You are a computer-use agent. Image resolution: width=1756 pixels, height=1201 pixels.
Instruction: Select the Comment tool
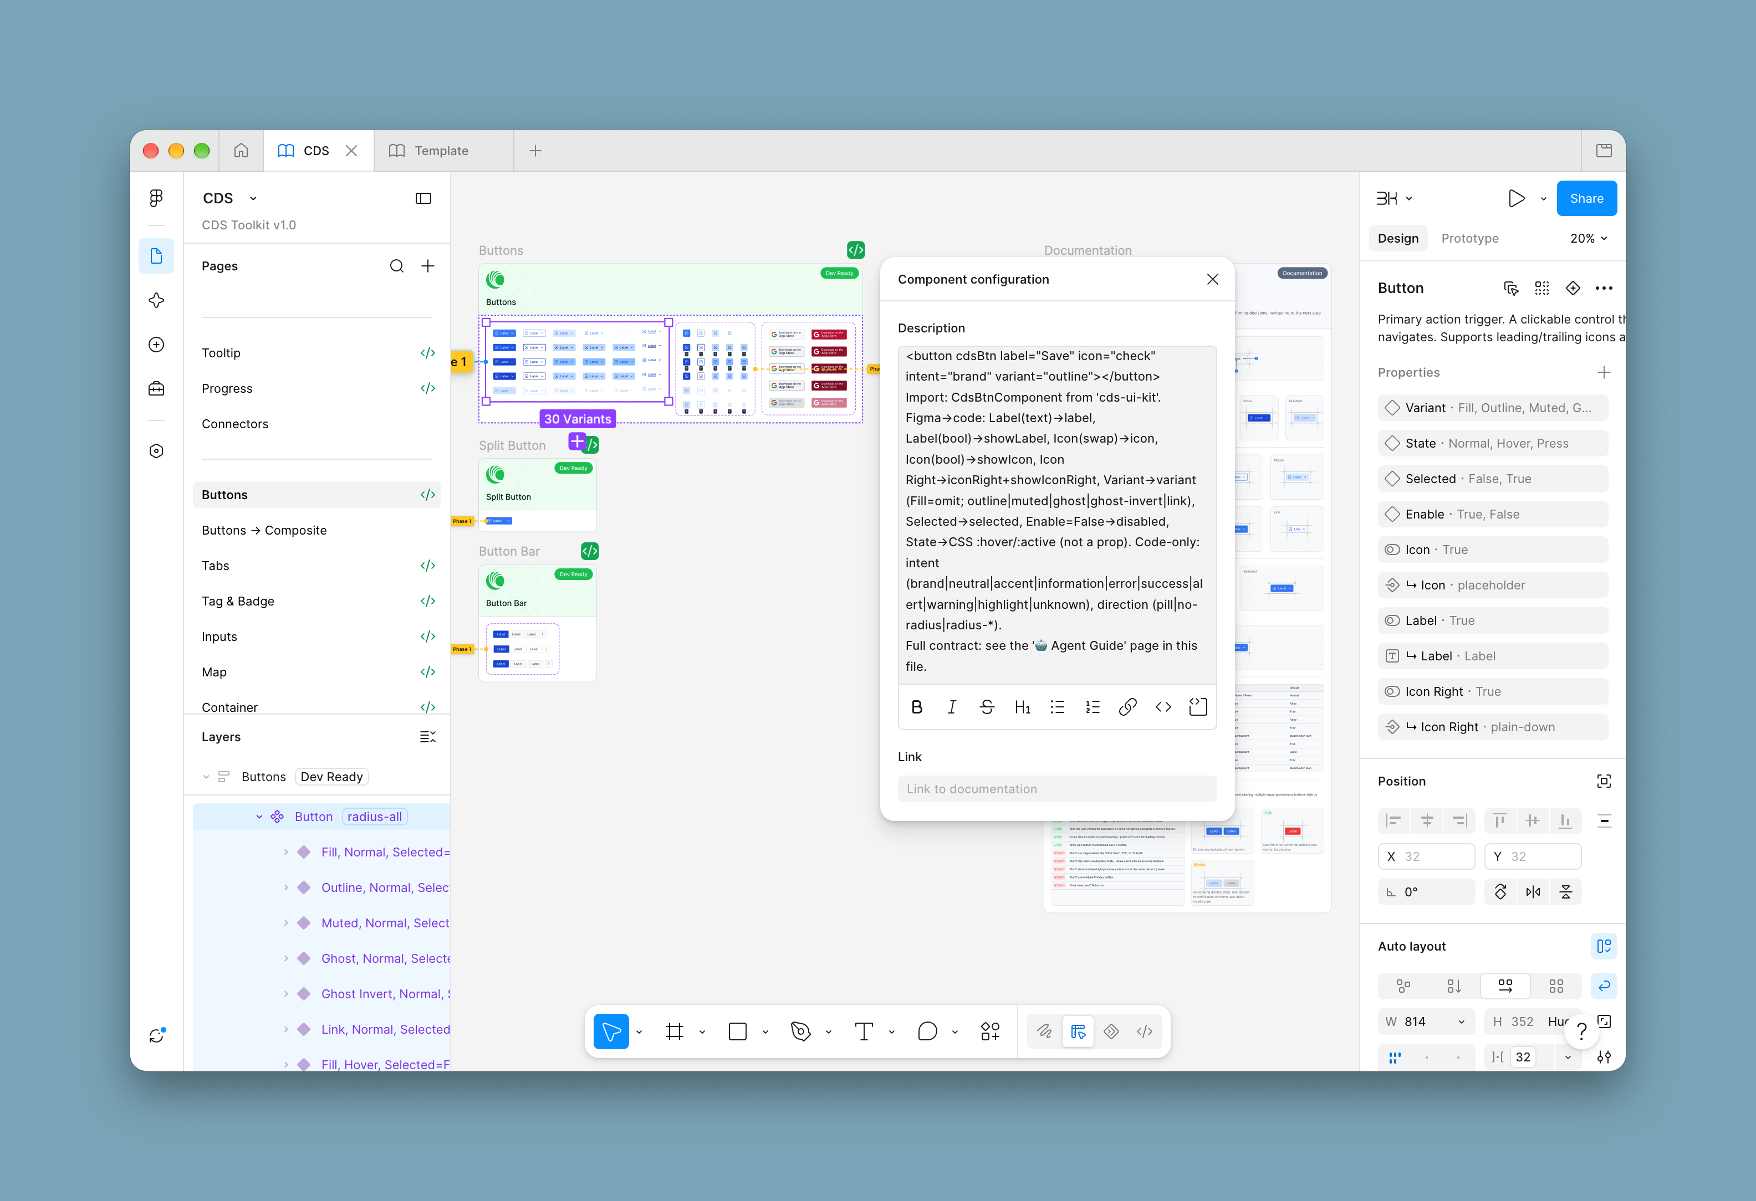927,1031
